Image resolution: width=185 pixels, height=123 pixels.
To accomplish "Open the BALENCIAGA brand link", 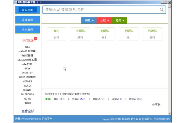I will coord(27,94).
